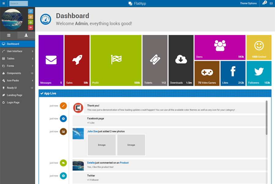
Task: Click the orange shopping cart button
Action: (x=31, y=17)
